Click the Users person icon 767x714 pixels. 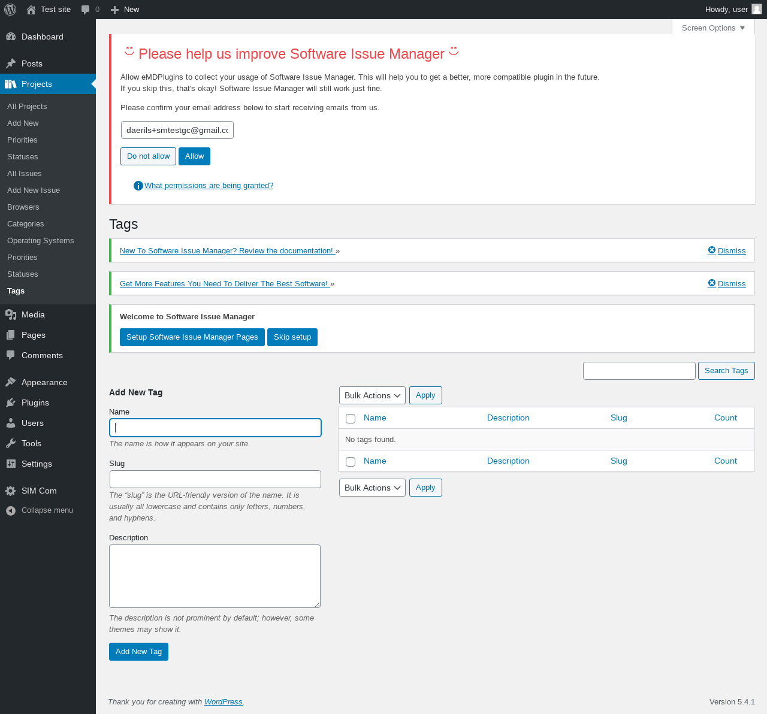(11, 423)
